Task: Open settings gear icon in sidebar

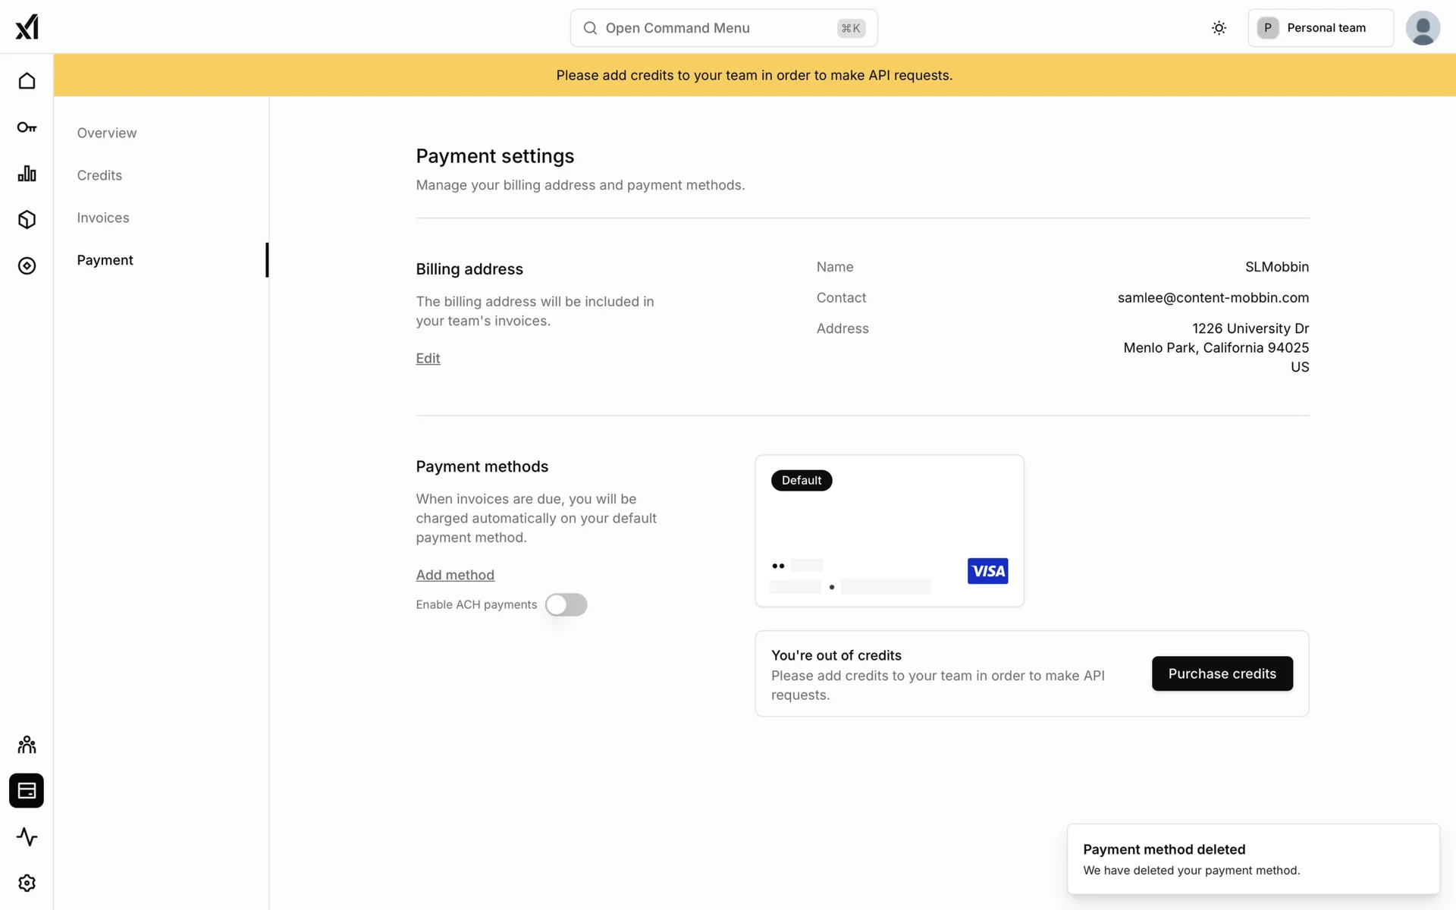Action: [x=27, y=883]
